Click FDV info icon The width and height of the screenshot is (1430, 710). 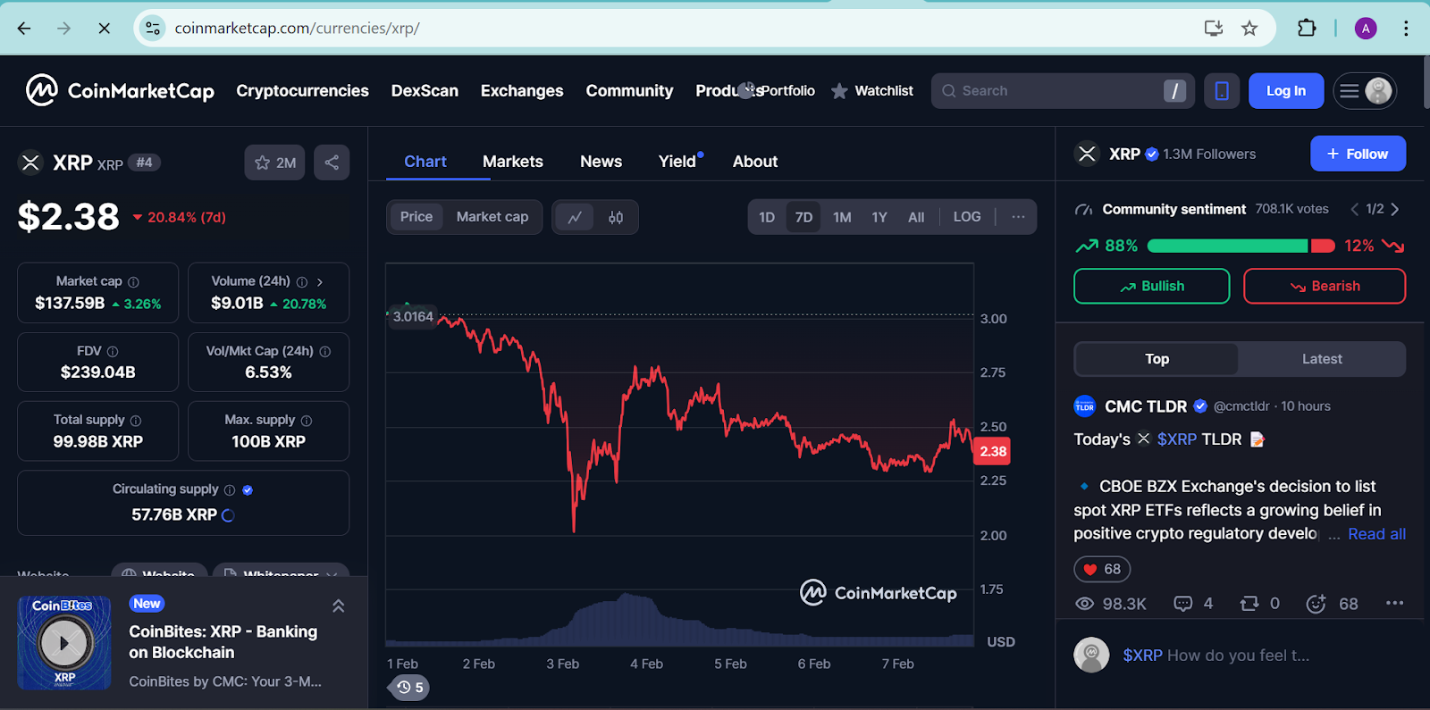[113, 352]
